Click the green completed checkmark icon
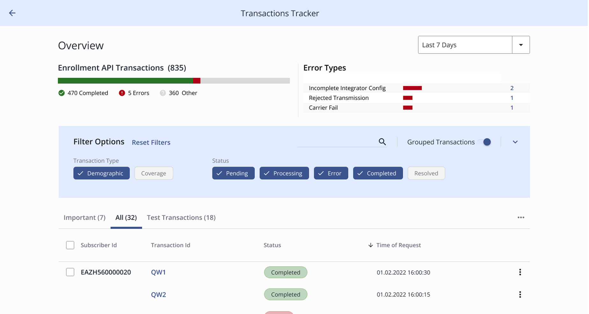The height and width of the screenshot is (314, 589). (x=62, y=93)
